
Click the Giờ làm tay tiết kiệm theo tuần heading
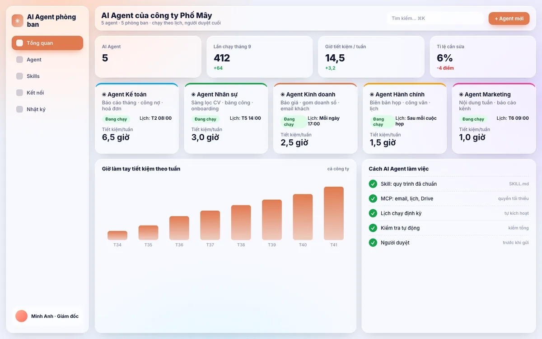coord(141,169)
